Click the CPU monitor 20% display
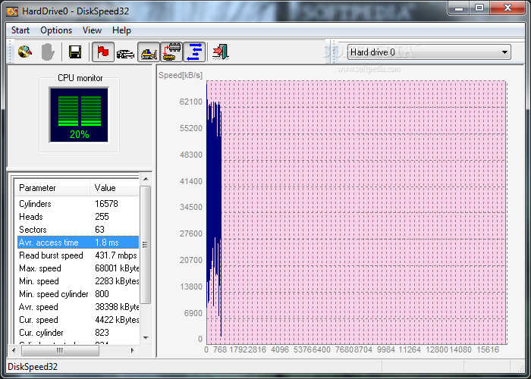Viewport: 531px width, 379px height. point(79,115)
